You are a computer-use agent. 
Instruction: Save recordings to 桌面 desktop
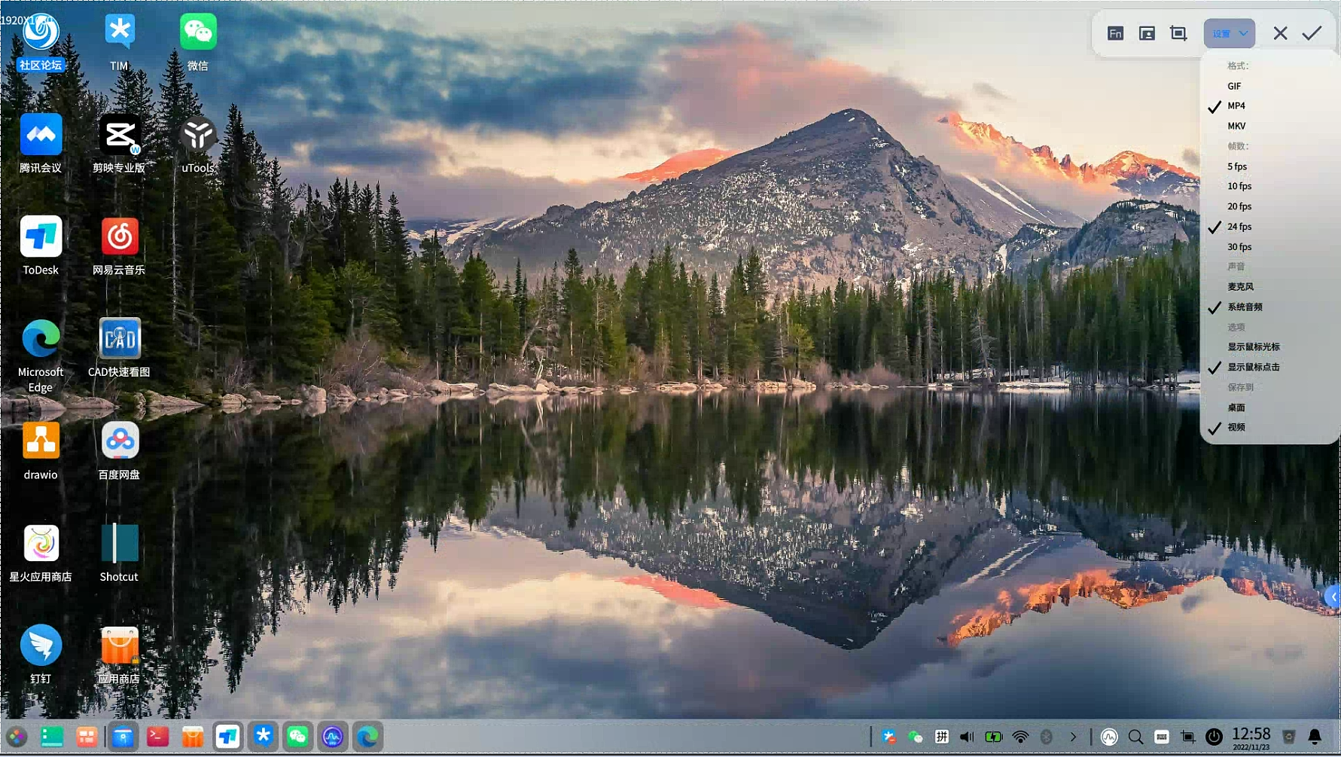(1236, 407)
